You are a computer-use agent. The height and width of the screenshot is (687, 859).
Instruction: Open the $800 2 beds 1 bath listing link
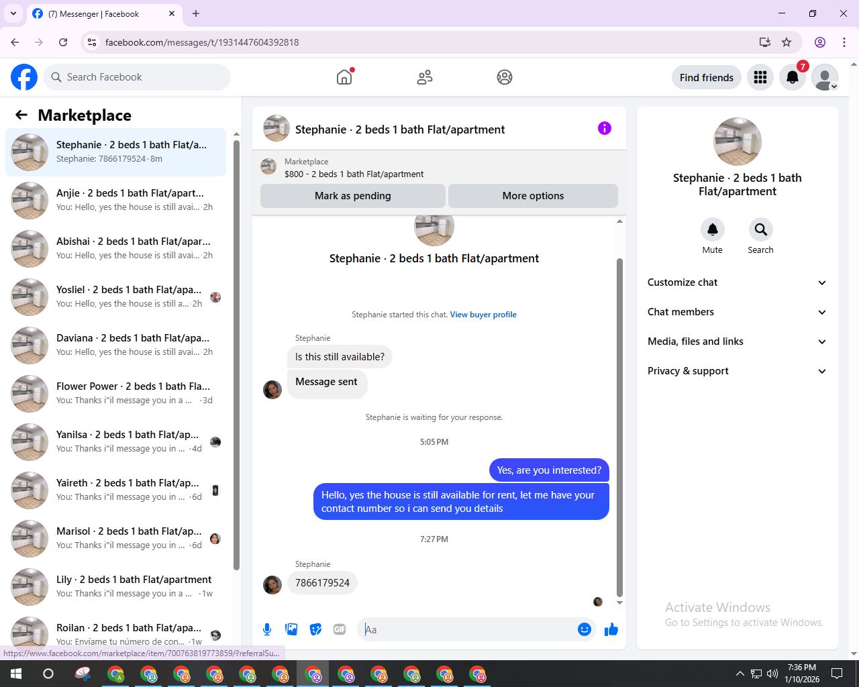tap(354, 174)
